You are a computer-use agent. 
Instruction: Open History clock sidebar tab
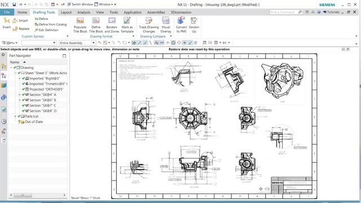(4, 122)
